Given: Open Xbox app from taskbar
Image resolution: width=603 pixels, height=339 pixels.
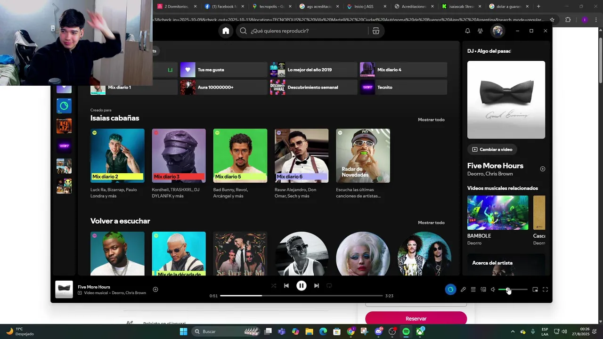Looking at the screenshot, I should (420, 331).
